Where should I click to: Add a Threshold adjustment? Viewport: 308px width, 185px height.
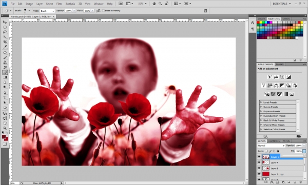279,94
